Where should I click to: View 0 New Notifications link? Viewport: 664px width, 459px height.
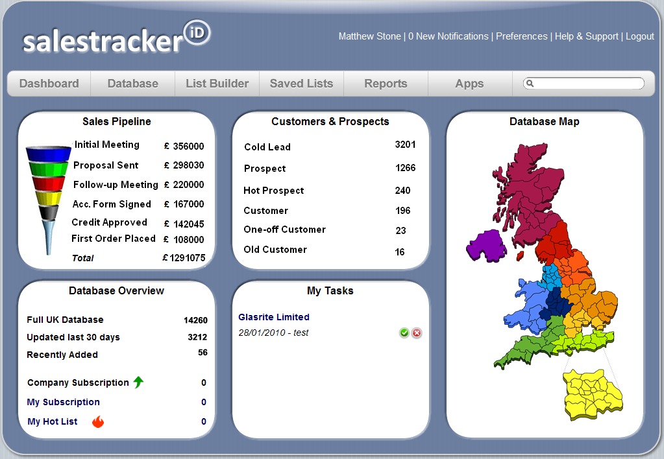click(448, 36)
